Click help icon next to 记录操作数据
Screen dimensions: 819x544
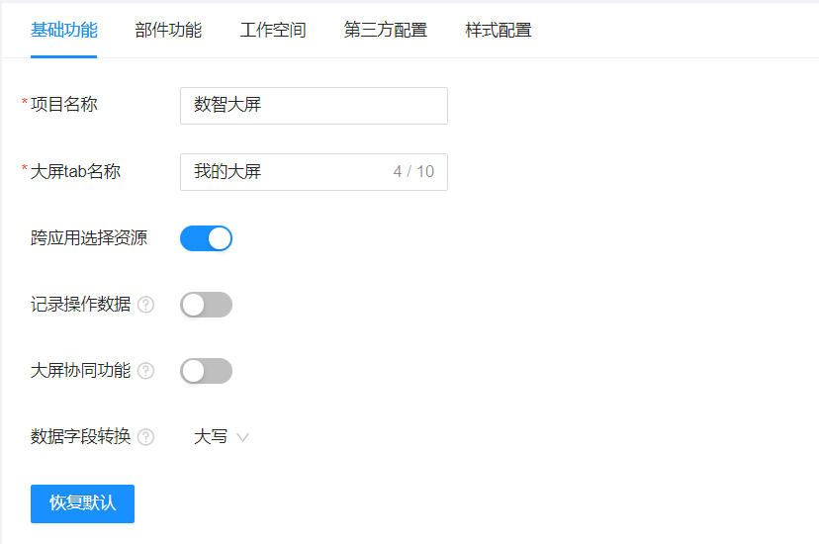(x=145, y=305)
